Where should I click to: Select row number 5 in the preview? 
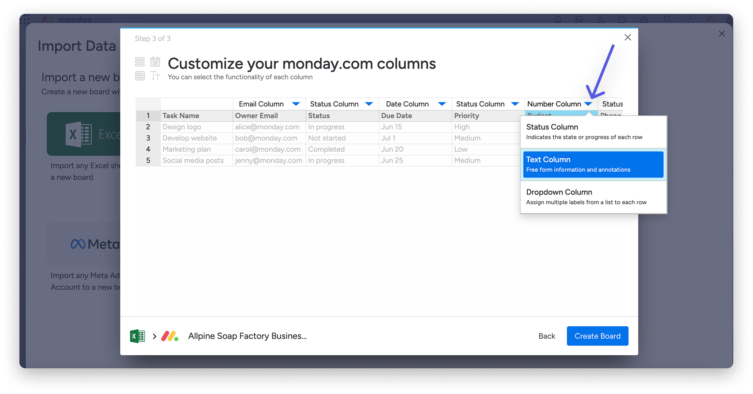tap(148, 161)
